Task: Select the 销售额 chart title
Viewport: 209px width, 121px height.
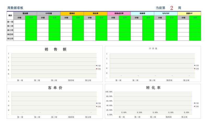Action: 55,49
